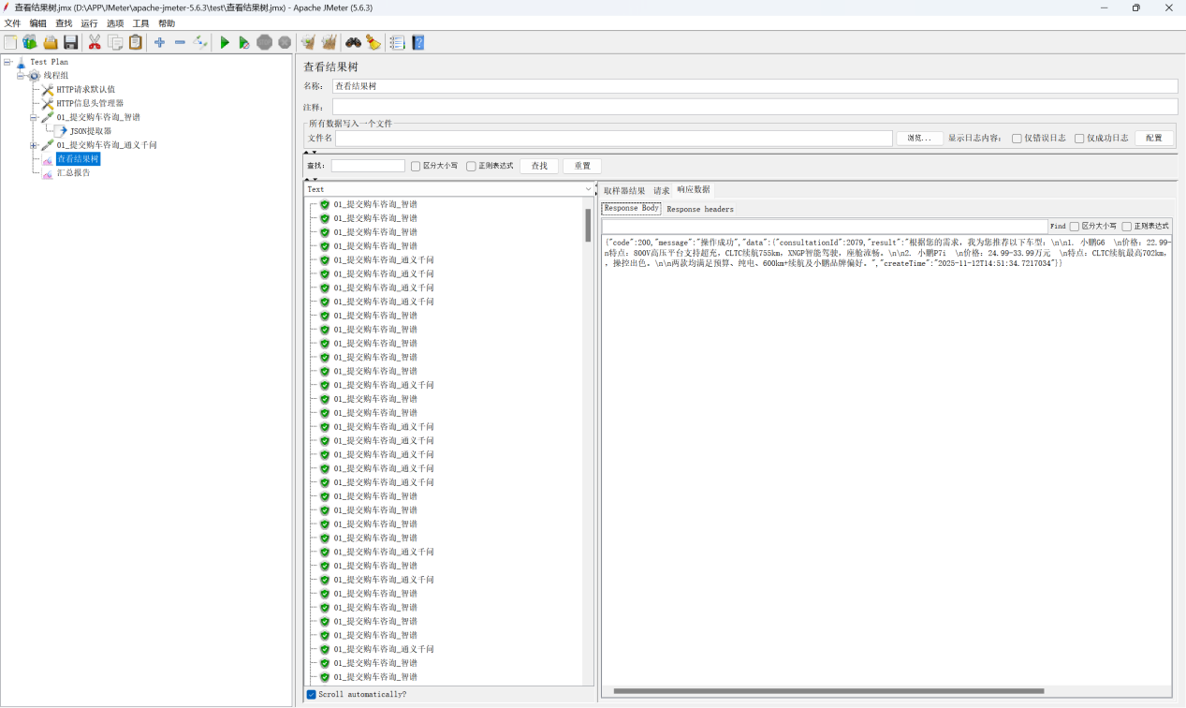Collapse the 01_提交购车咨询_智谱 sampler node
The height and width of the screenshot is (708, 1186).
coord(34,118)
